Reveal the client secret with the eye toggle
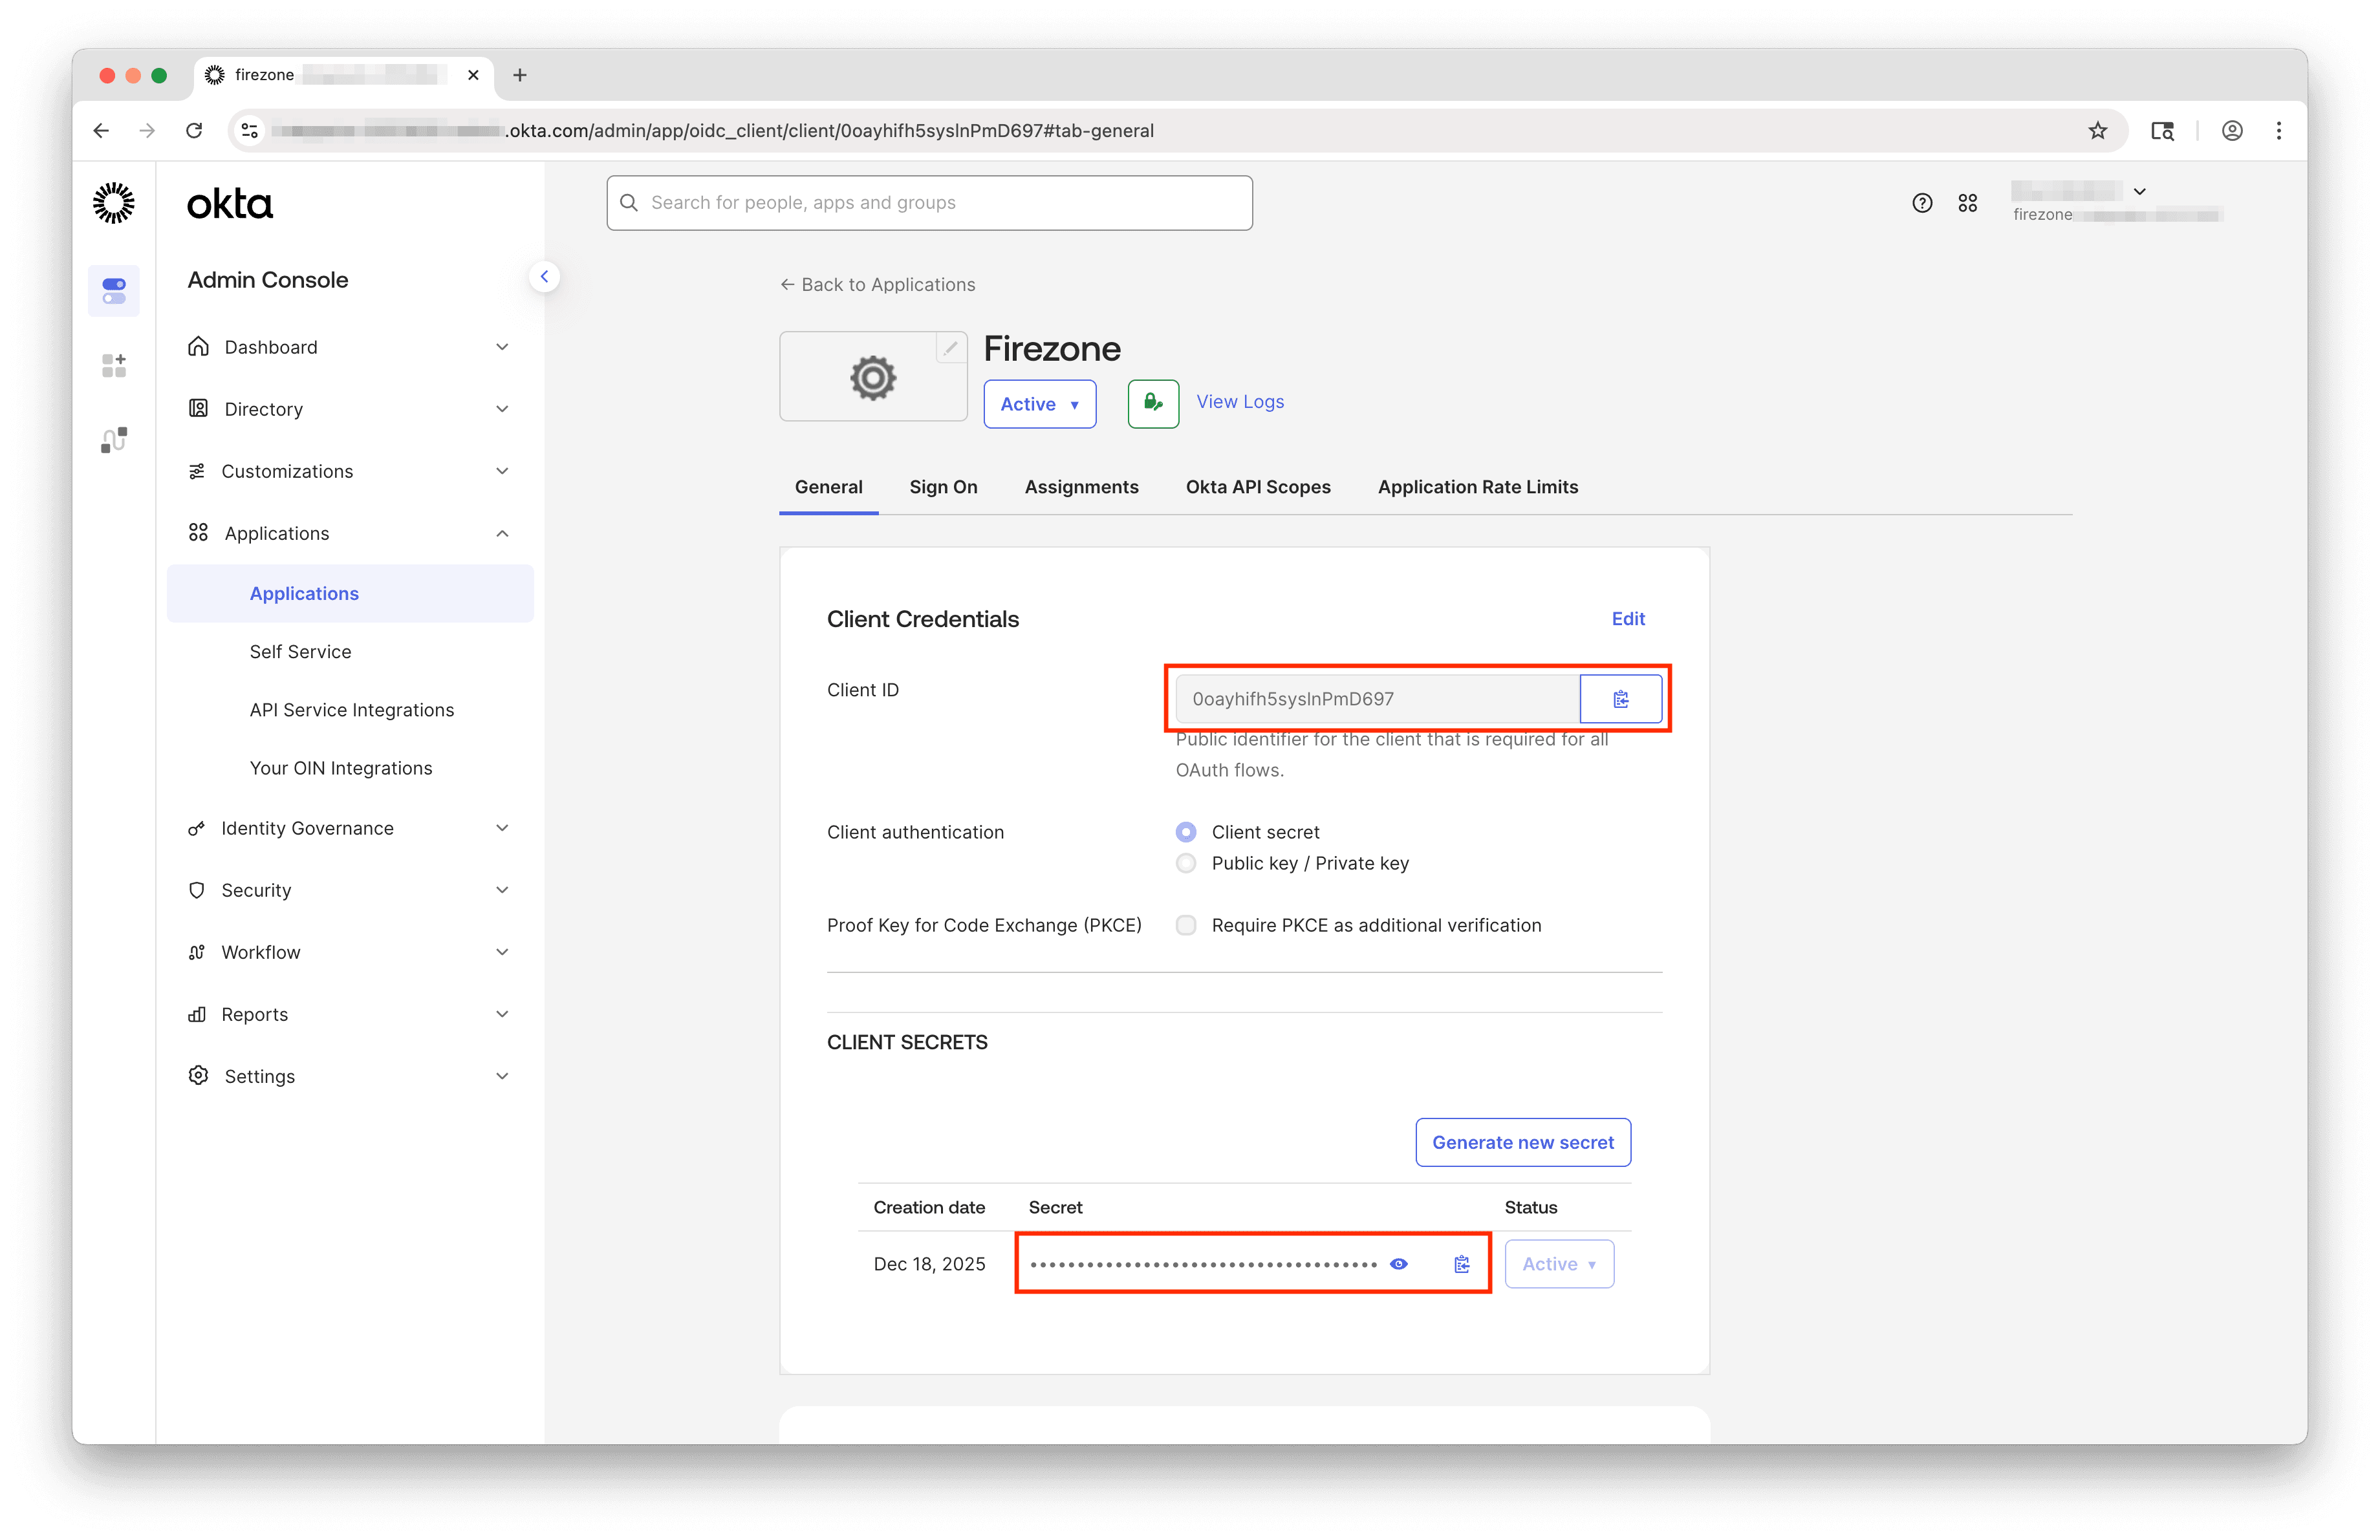2380x1540 pixels. (1398, 1263)
